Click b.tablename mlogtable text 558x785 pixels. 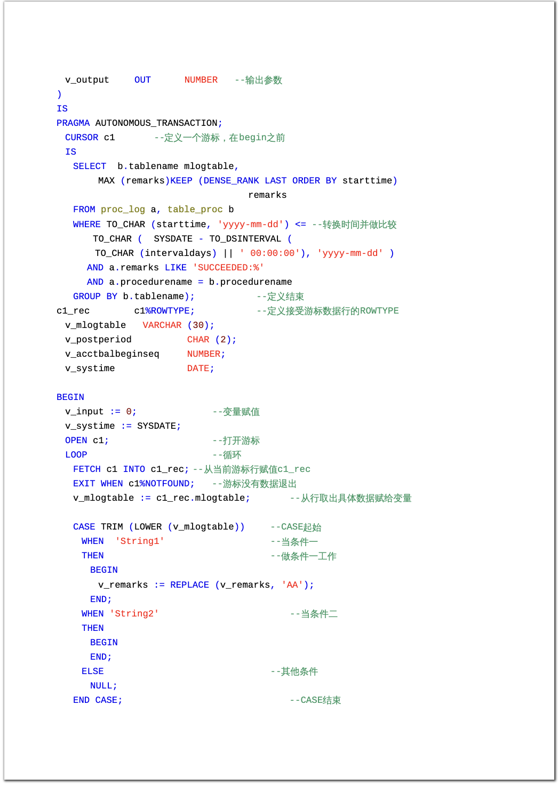(176, 166)
